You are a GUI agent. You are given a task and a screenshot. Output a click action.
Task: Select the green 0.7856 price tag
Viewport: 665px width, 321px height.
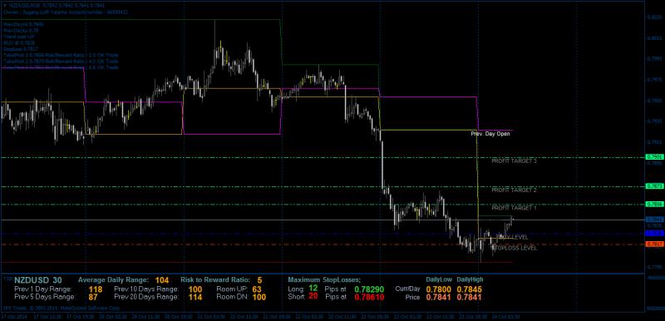654,205
